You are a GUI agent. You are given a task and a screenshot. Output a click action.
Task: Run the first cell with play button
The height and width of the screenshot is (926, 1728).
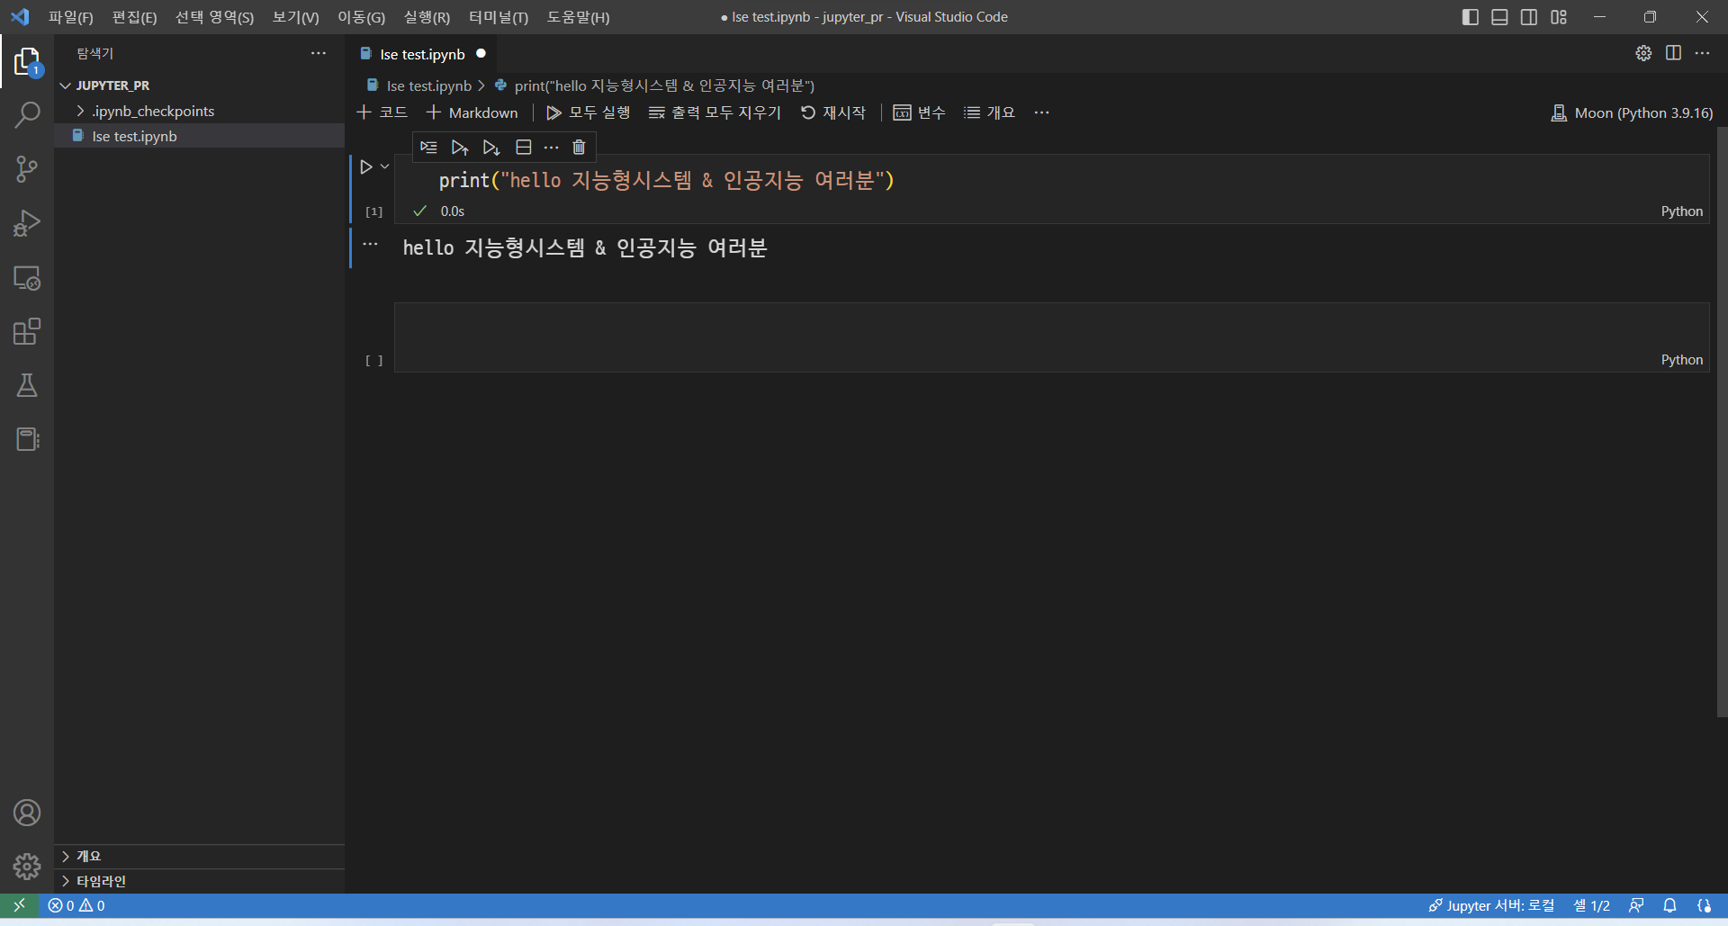366,166
